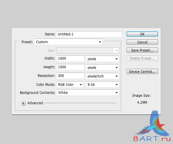Click the Width field showing 1000
Image resolution: width=173 pixels, height=144 pixels.
(x=70, y=58)
